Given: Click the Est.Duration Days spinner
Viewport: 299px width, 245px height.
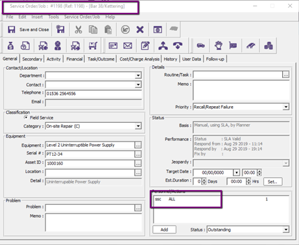Looking at the screenshot, I should pyautogui.click(x=204, y=182).
